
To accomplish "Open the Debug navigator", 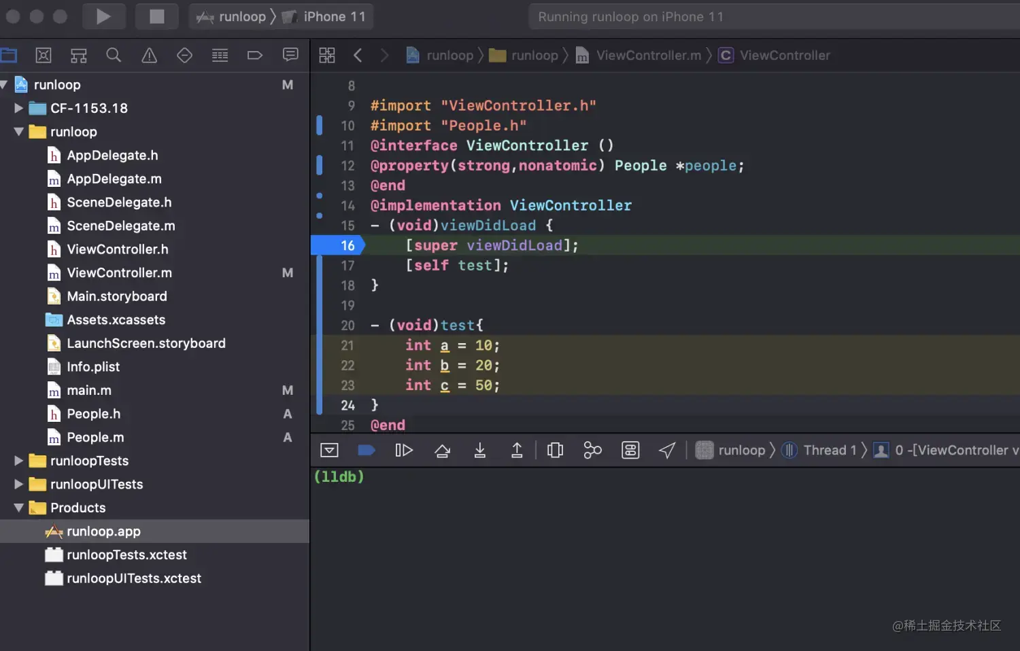I will (220, 55).
